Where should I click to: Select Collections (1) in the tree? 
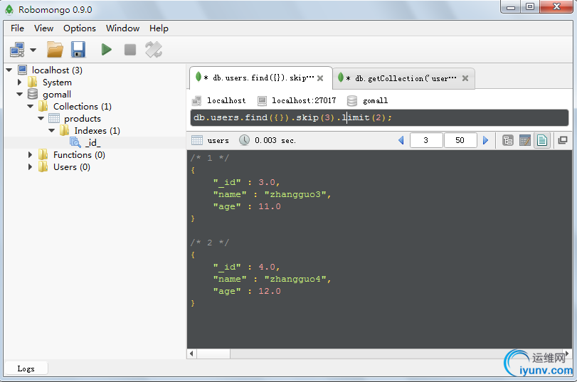[x=83, y=107]
